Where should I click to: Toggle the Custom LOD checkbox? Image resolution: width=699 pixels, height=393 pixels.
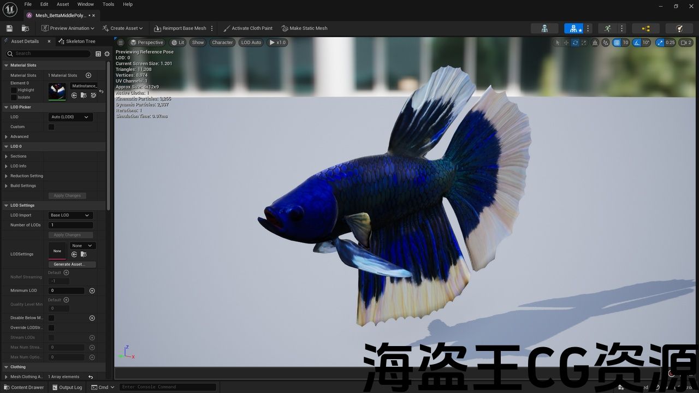click(x=51, y=127)
